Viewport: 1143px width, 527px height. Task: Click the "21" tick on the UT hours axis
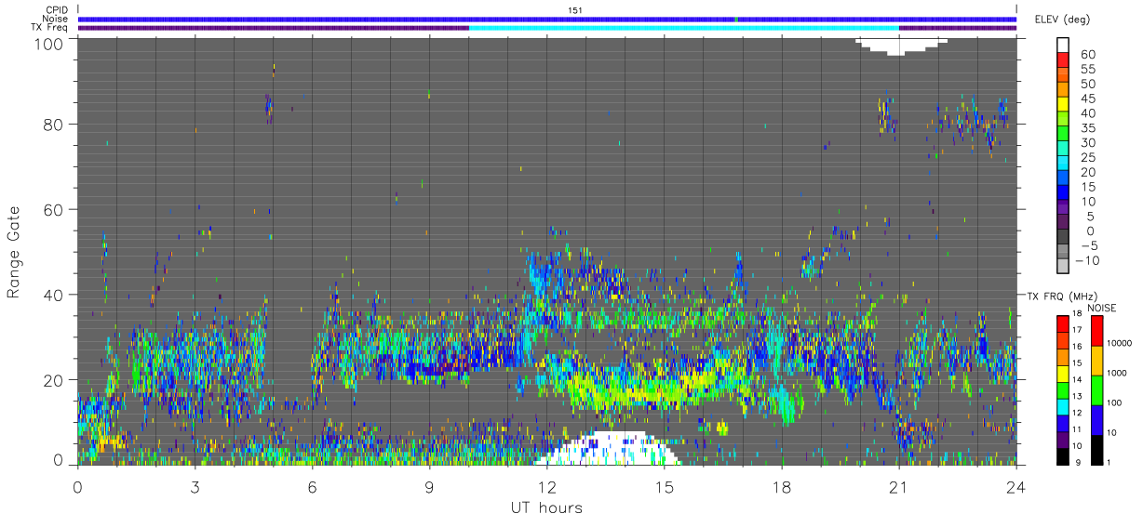pos(899,486)
